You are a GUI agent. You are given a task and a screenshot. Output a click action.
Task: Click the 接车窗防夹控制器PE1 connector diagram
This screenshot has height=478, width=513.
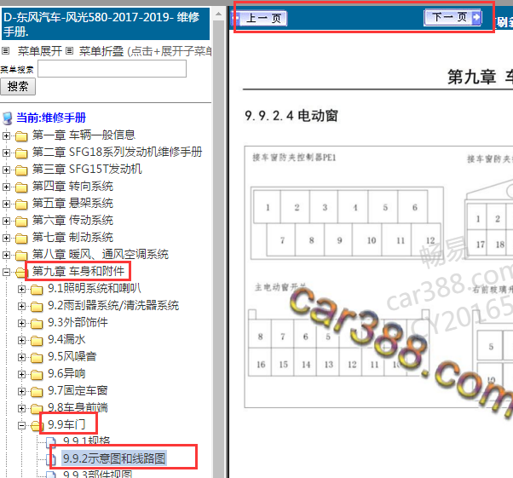(347, 223)
